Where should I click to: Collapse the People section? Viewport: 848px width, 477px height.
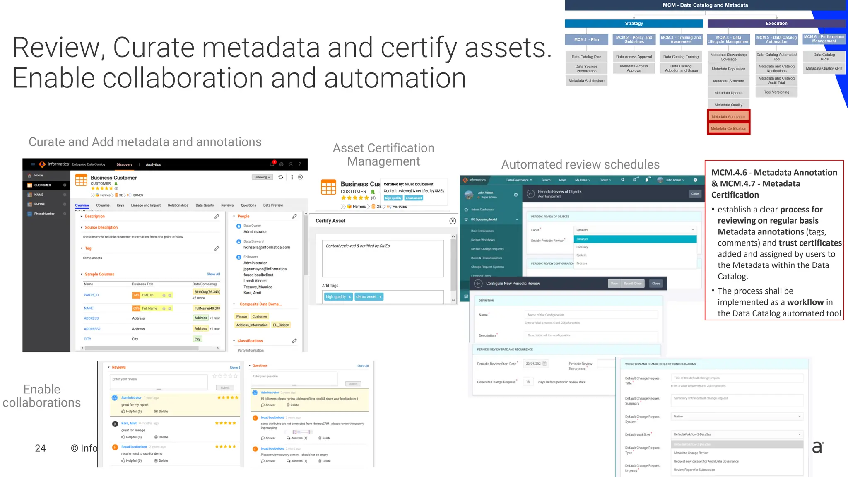pos(234,217)
